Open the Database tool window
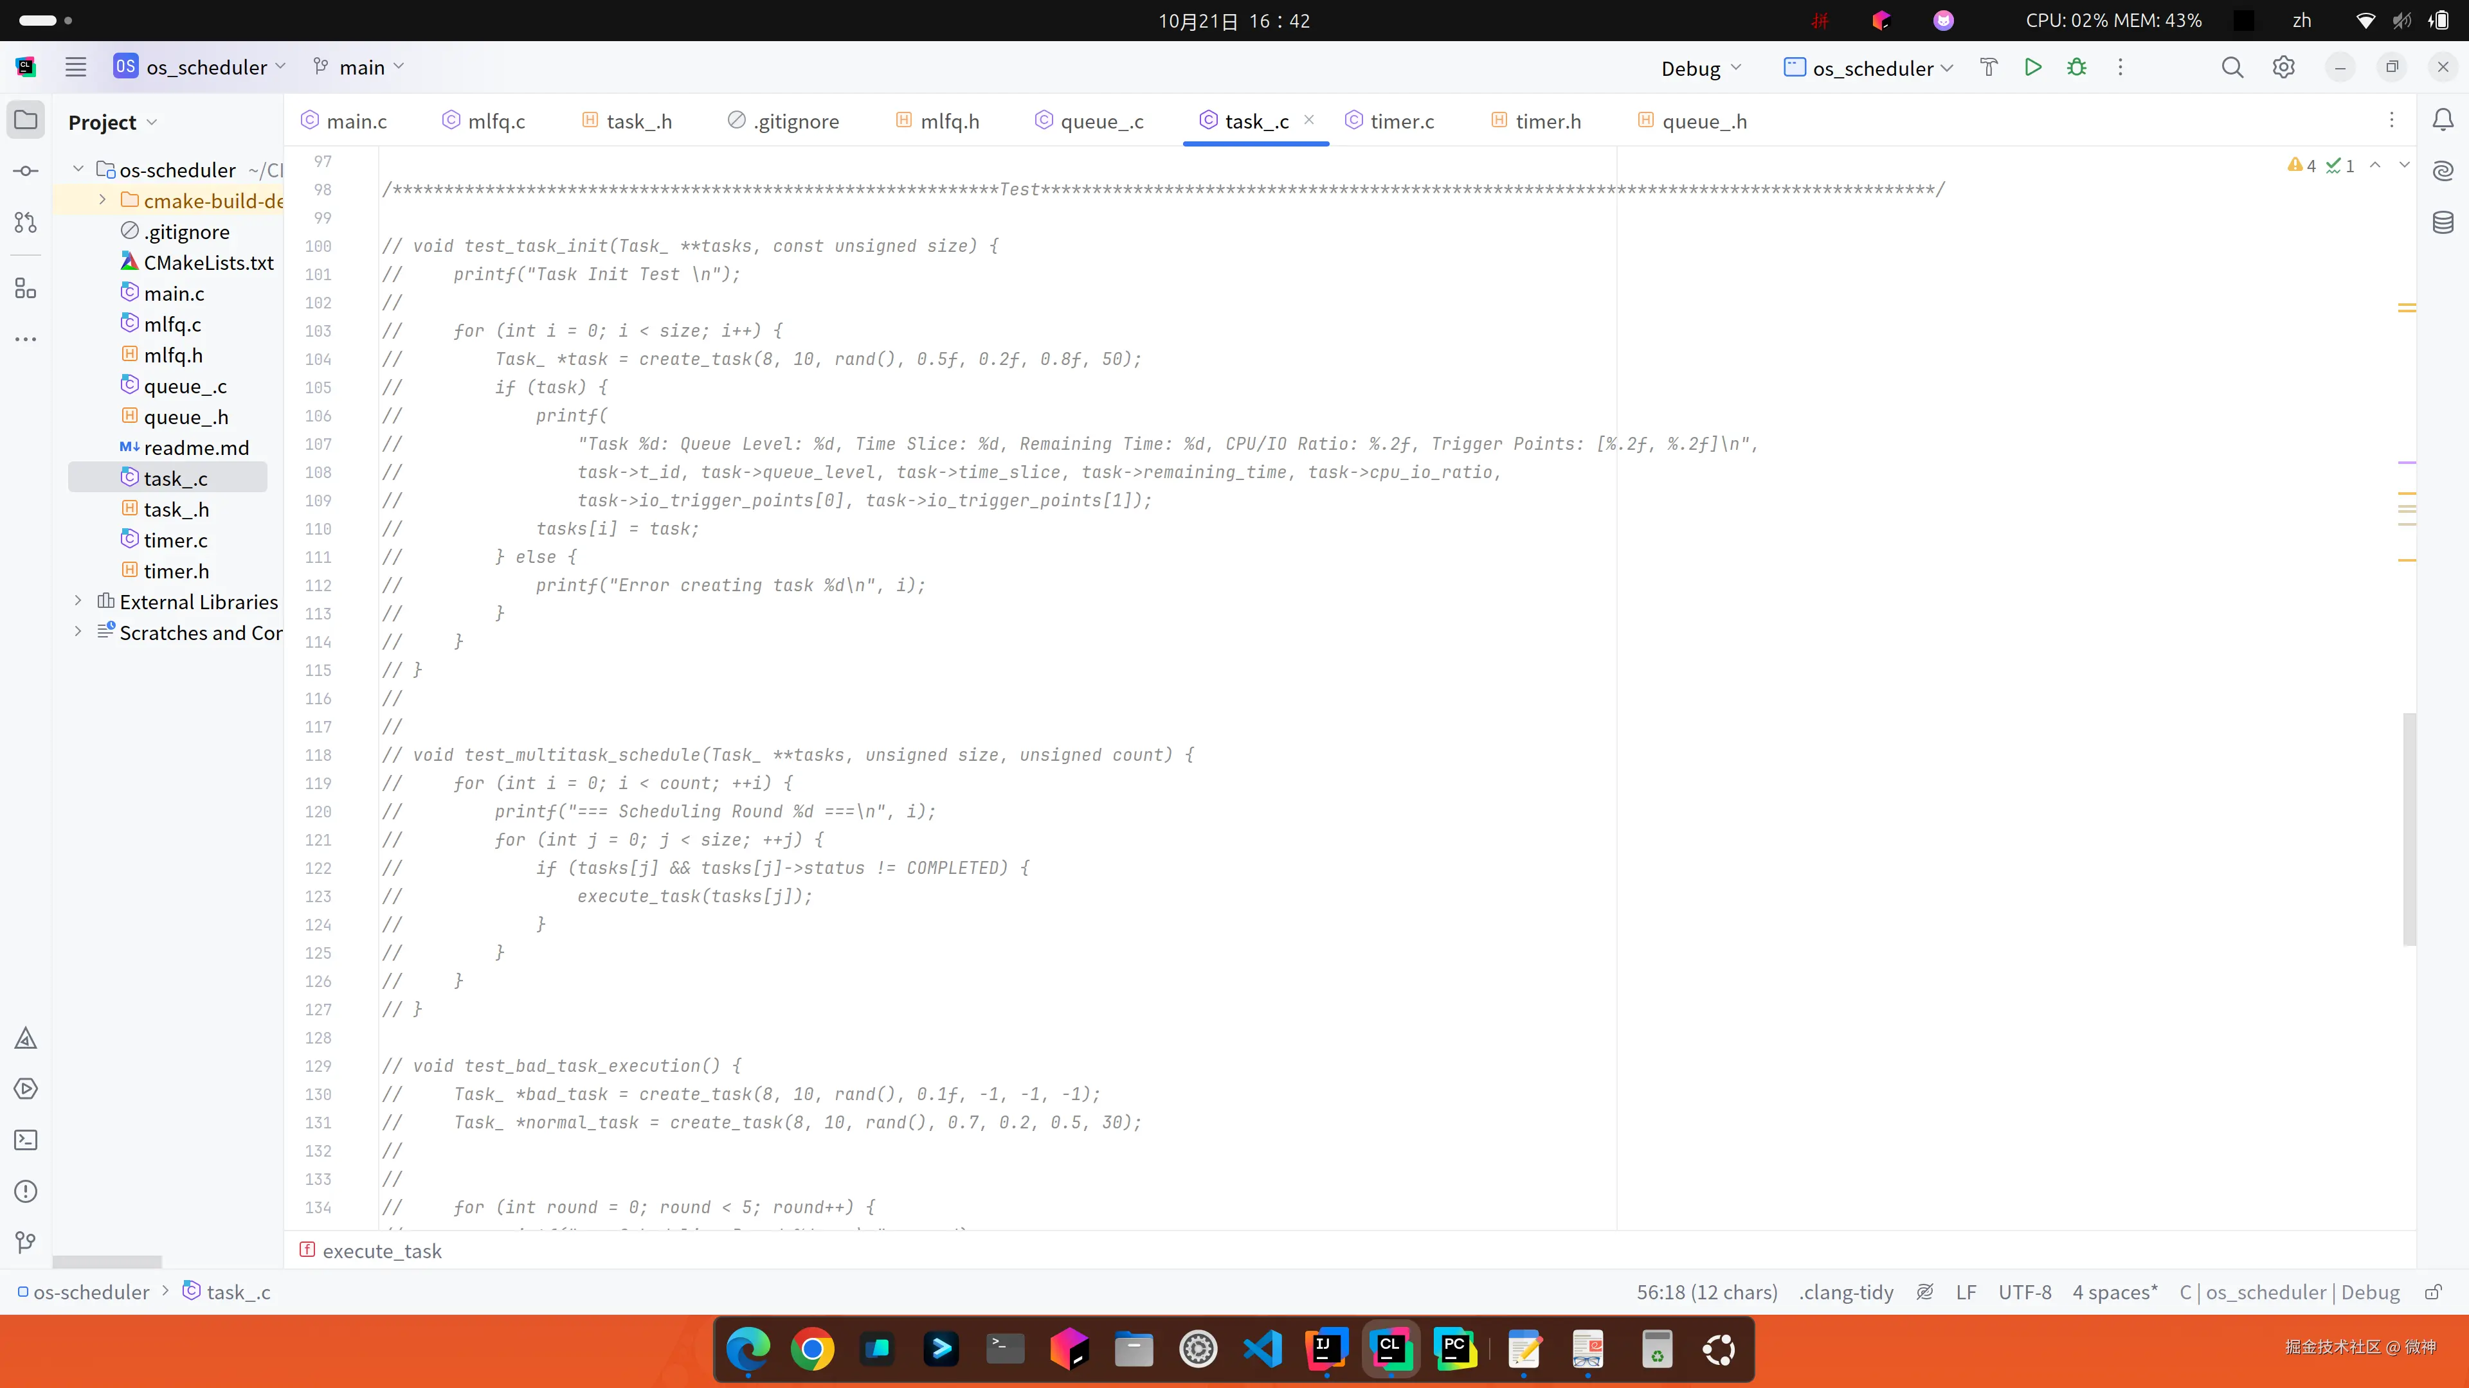The width and height of the screenshot is (2469, 1388). click(2442, 223)
